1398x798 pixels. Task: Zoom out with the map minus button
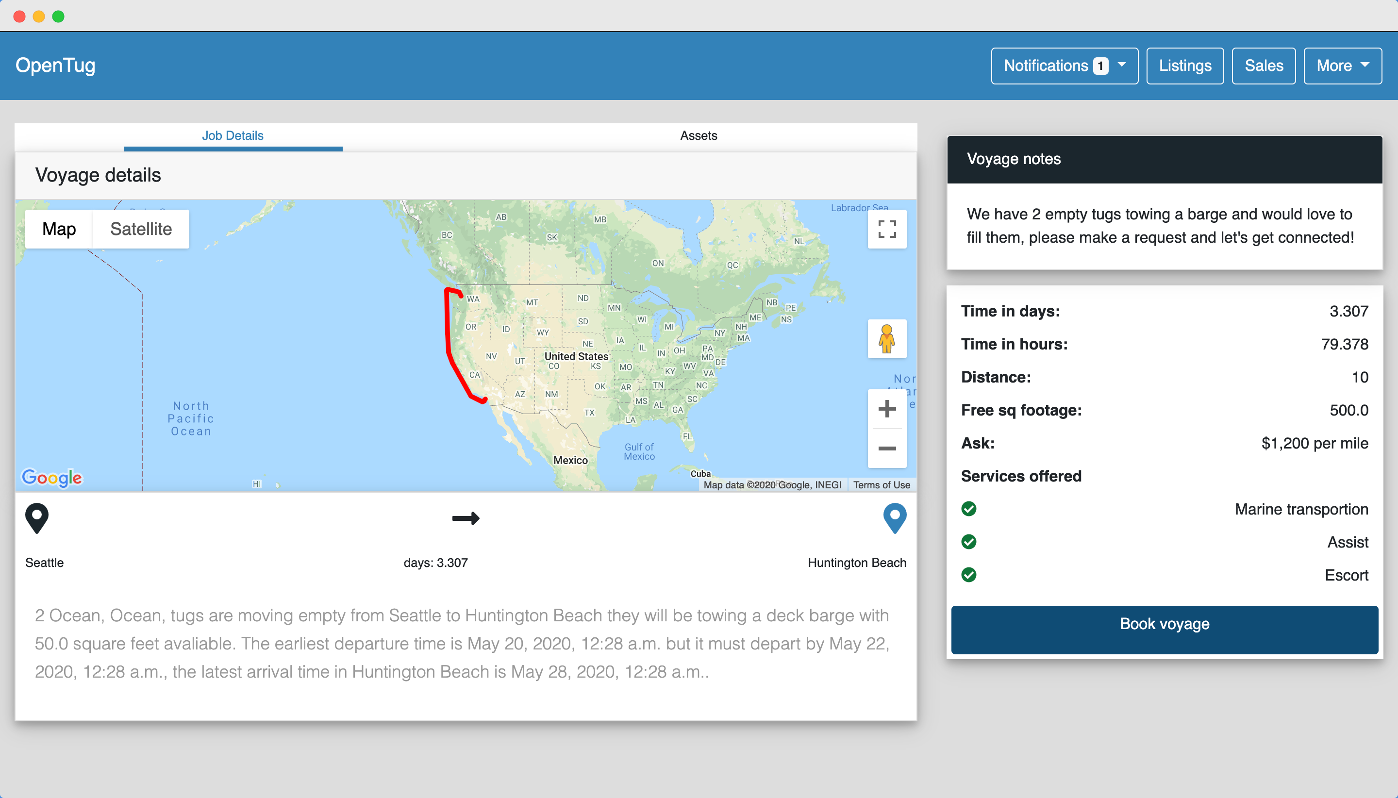click(x=887, y=449)
